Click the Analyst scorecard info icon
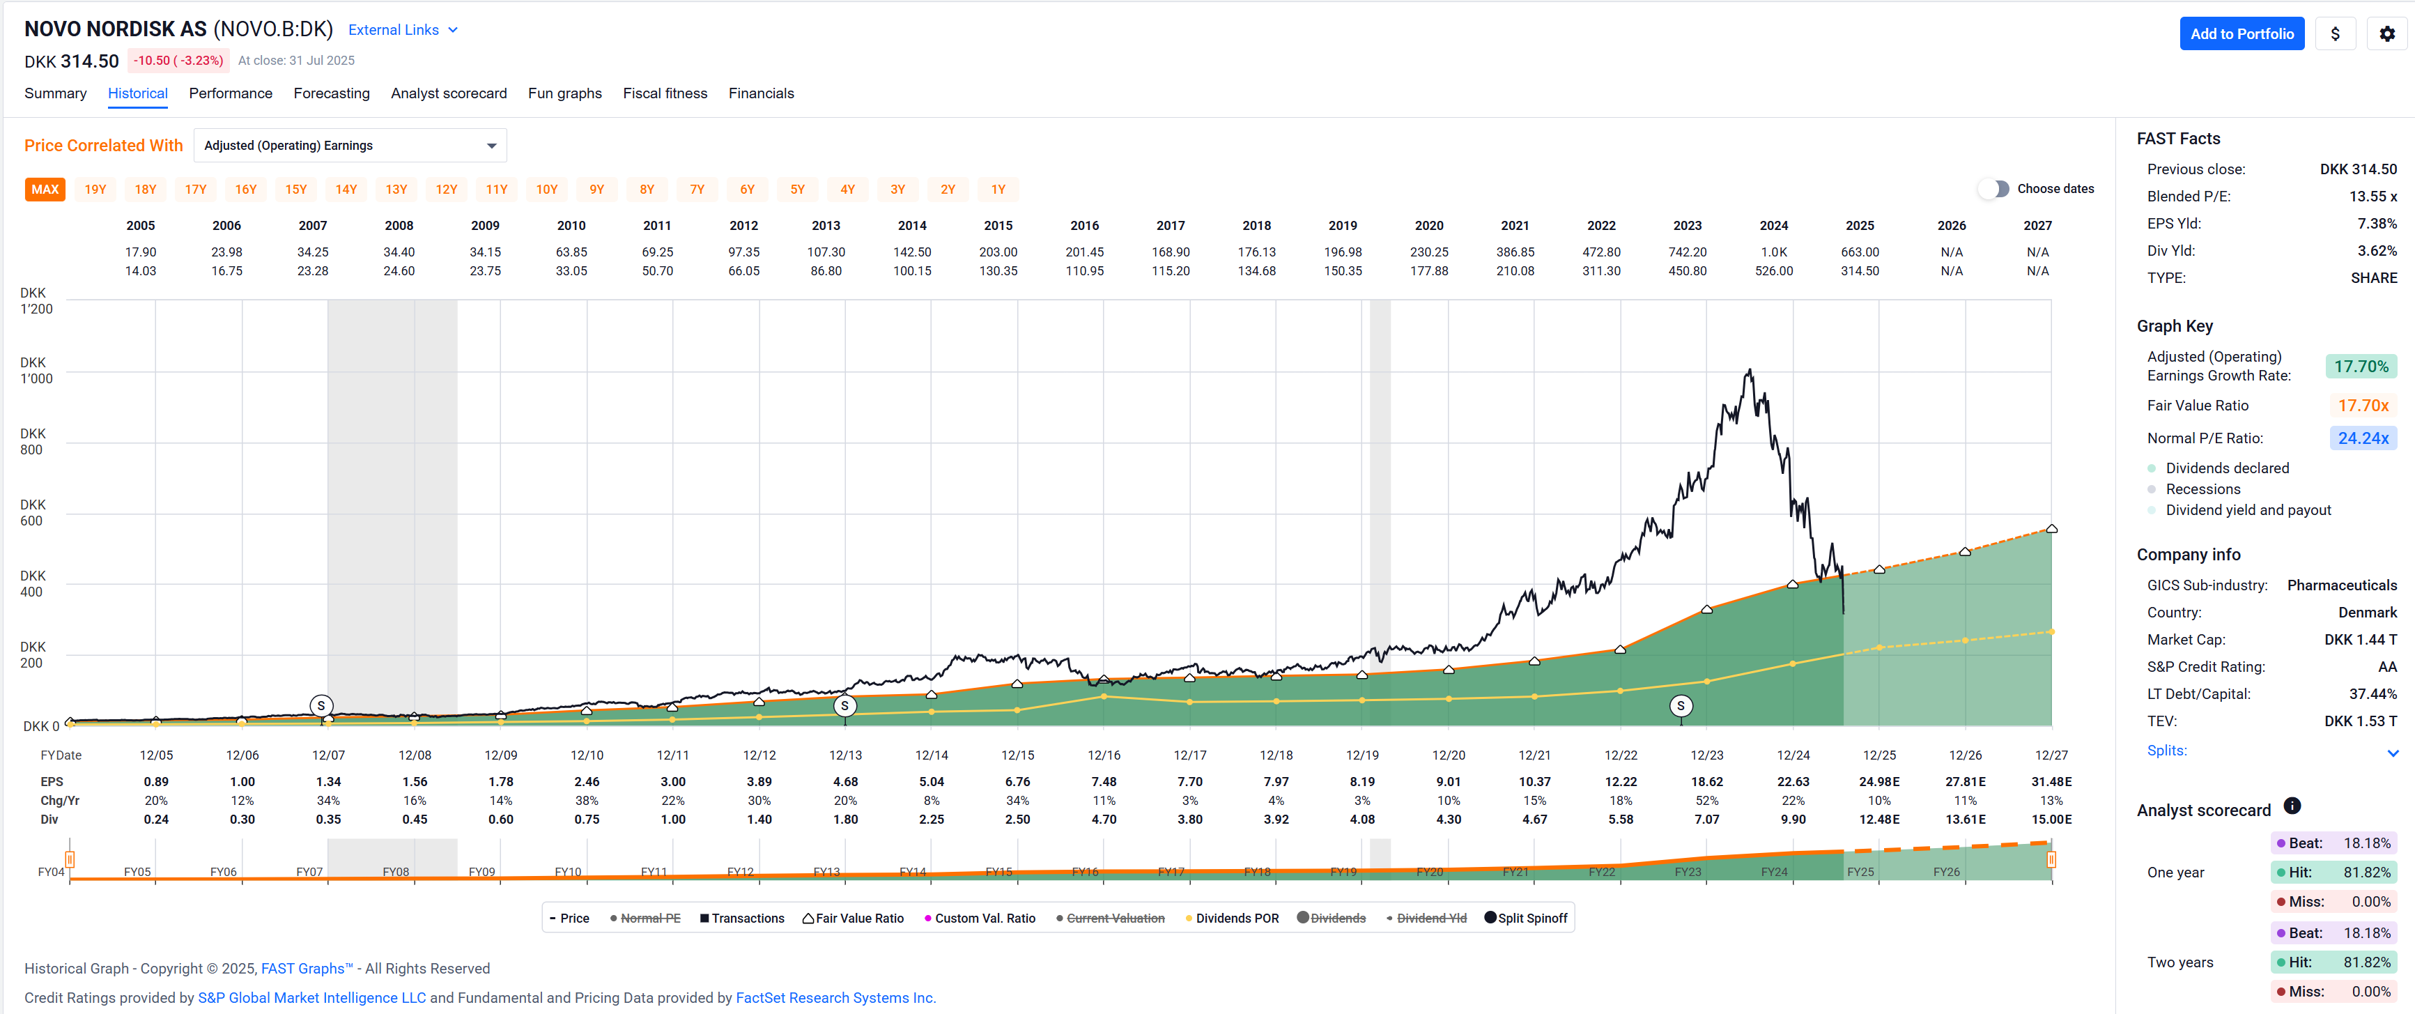The image size is (2415, 1014). coord(2291,806)
